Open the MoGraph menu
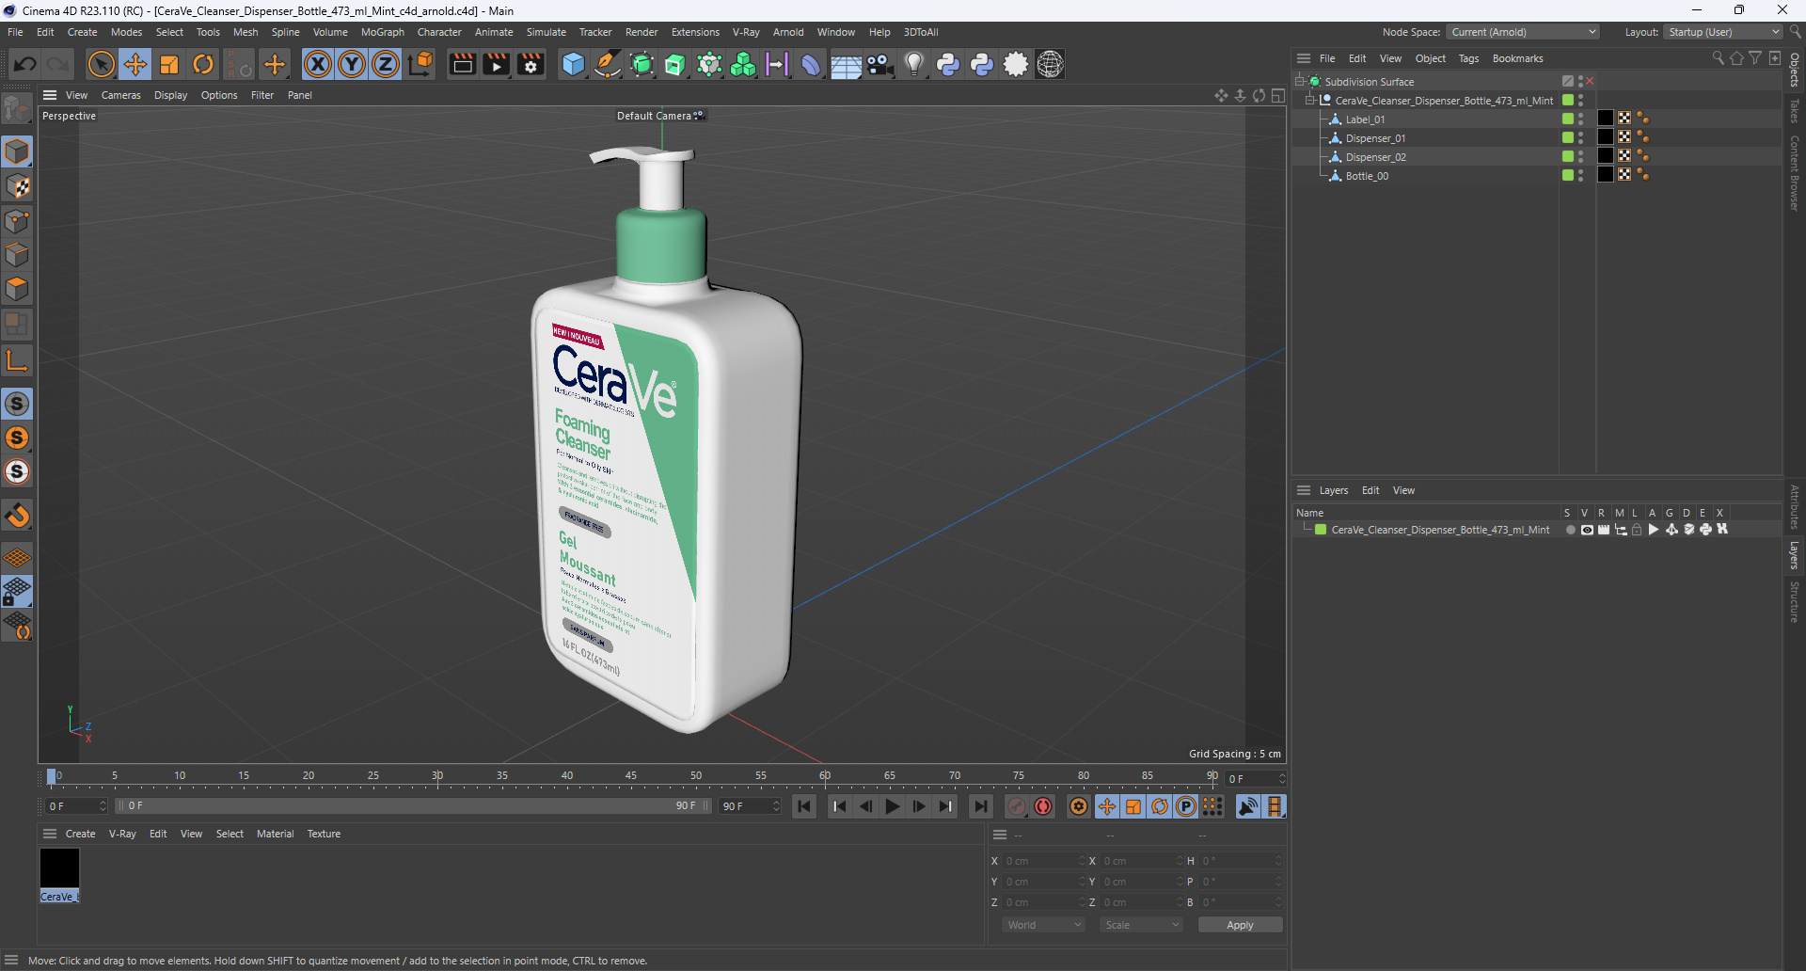Viewport: 1806px width, 971px height. click(x=382, y=32)
